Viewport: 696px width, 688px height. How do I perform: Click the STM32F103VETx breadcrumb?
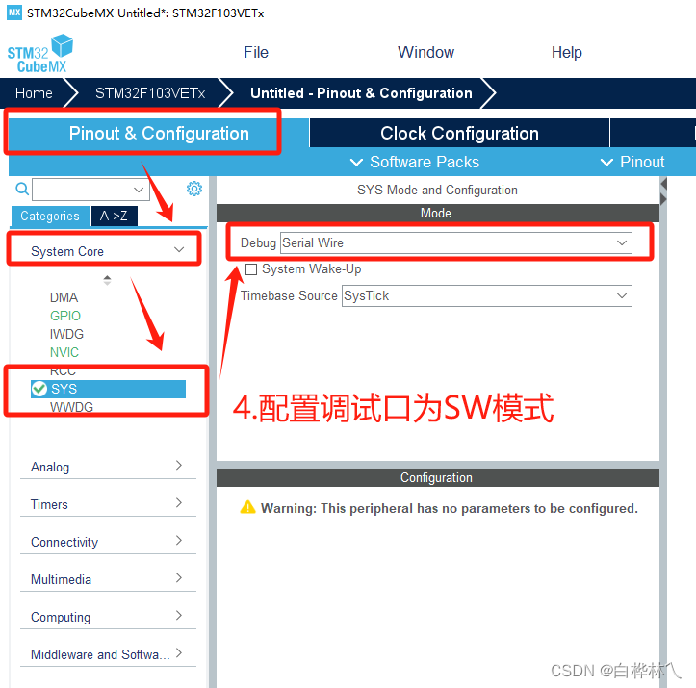(150, 93)
